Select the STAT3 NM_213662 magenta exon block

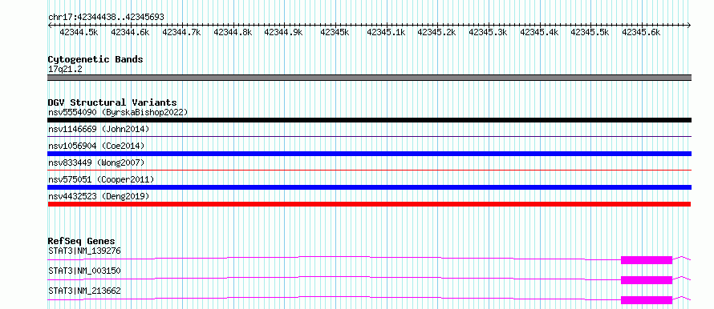(647, 300)
